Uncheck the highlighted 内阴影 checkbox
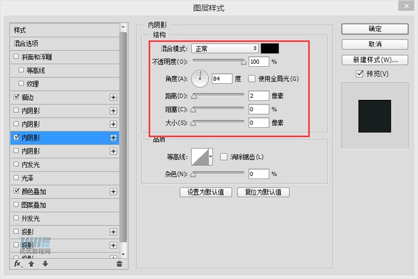418x279 pixels. pos(16,137)
